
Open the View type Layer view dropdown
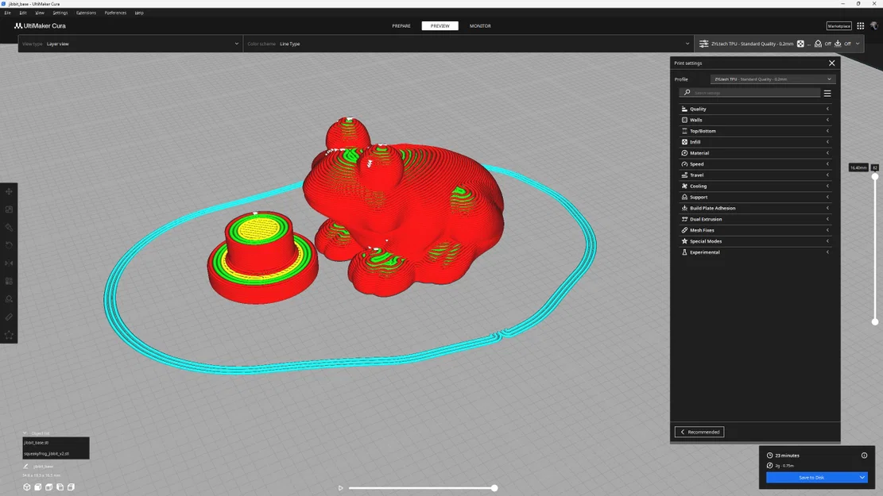click(130, 44)
